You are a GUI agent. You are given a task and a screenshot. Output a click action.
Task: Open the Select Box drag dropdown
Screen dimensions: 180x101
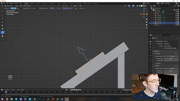82,8
